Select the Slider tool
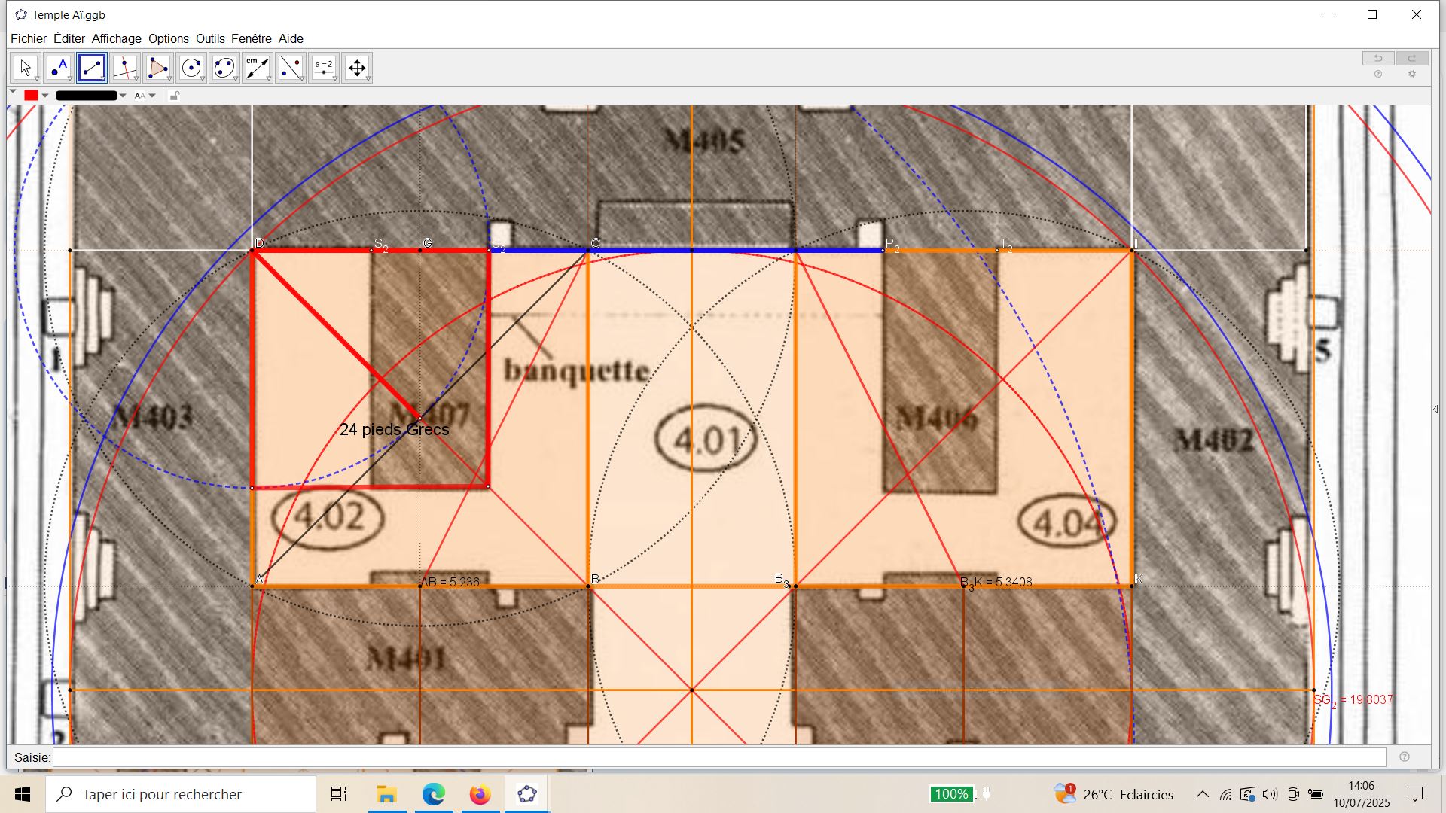Screen dimensions: 1446x813 tap(324, 68)
